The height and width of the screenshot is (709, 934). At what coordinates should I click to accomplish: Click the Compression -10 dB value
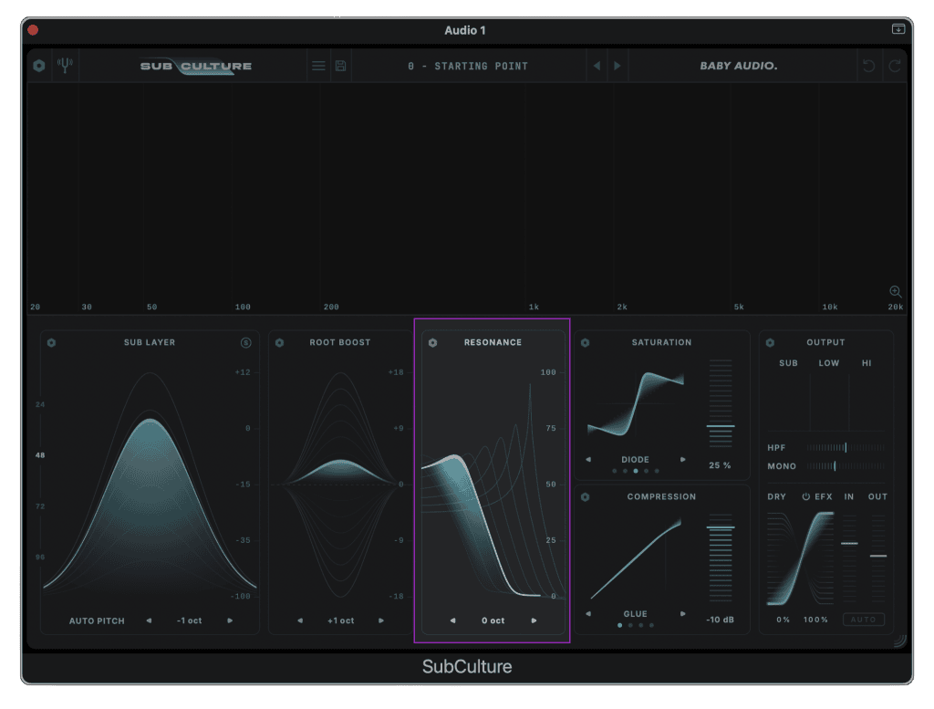[x=721, y=620]
